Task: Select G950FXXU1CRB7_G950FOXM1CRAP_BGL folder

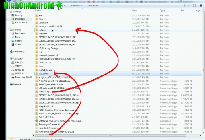Action: tap(57, 41)
